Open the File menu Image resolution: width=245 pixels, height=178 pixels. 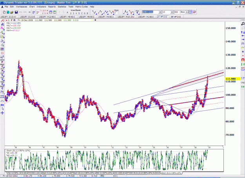6,7
